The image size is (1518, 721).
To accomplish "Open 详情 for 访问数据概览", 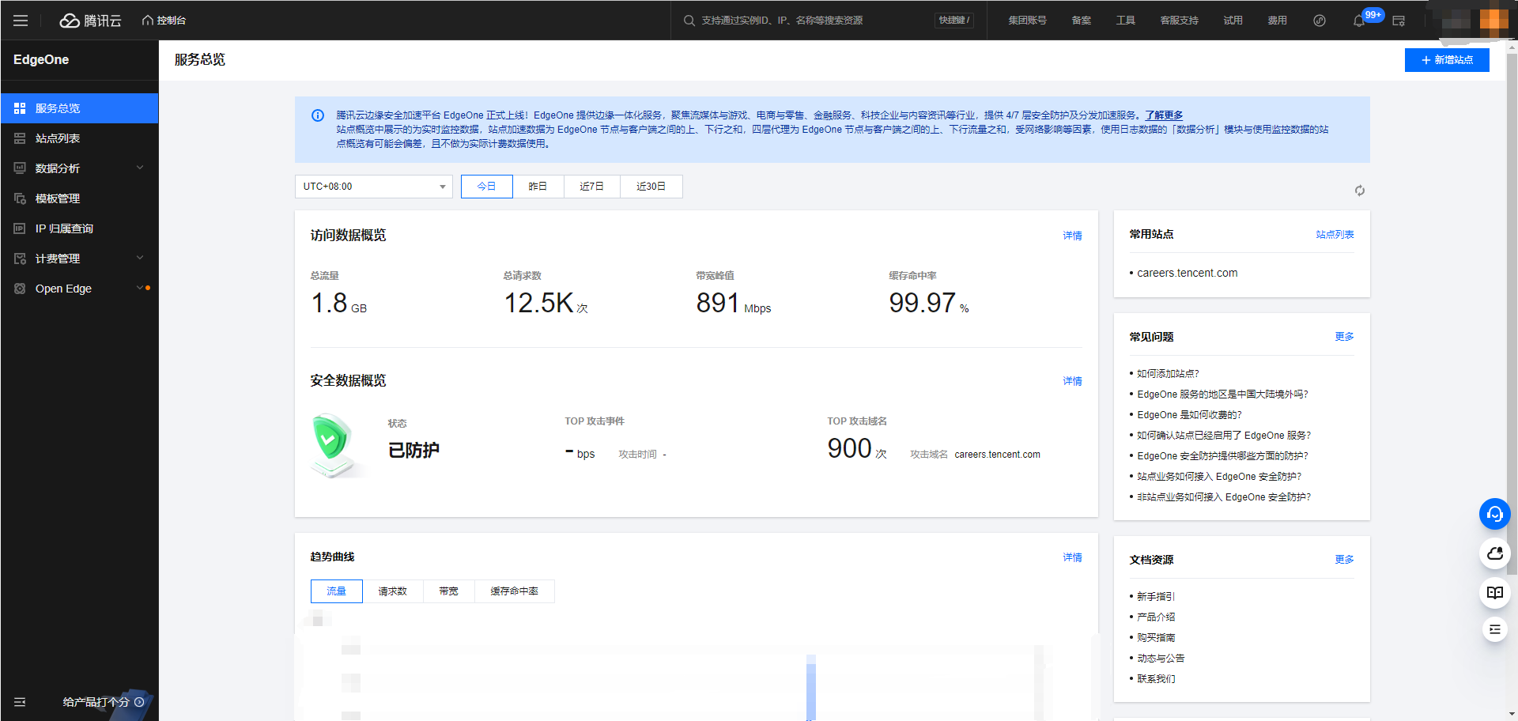I will (1072, 236).
